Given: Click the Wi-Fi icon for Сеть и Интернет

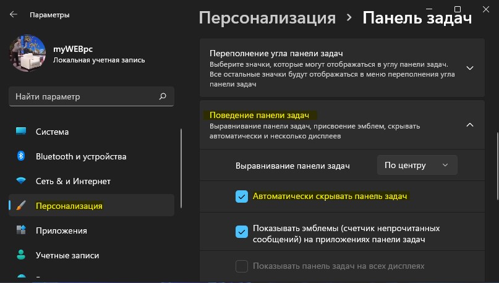Looking at the screenshot, I should (x=21, y=180).
